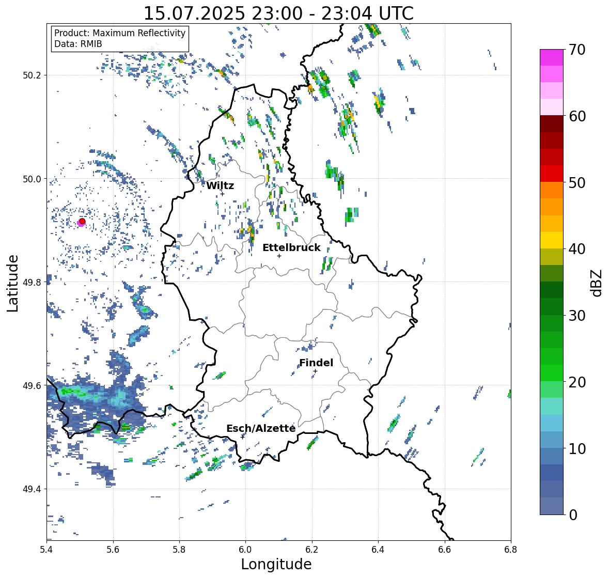Click the longitude tick label 6.8
This screenshot has width=609, height=577.
pos(511,549)
